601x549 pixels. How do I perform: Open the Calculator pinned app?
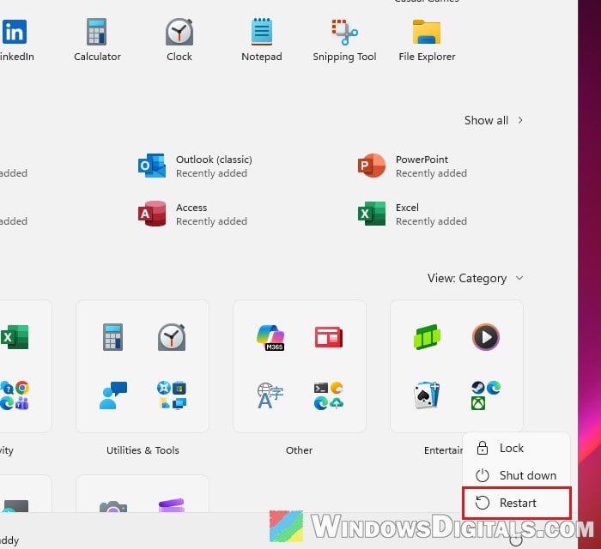coord(97,39)
